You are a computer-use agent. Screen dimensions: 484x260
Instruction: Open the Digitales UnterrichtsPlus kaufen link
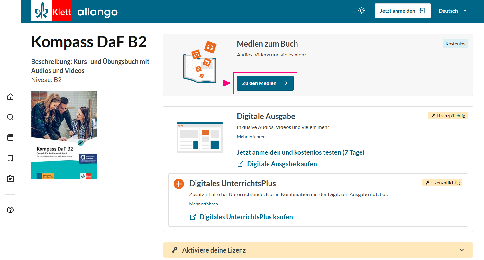click(x=241, y=217)
